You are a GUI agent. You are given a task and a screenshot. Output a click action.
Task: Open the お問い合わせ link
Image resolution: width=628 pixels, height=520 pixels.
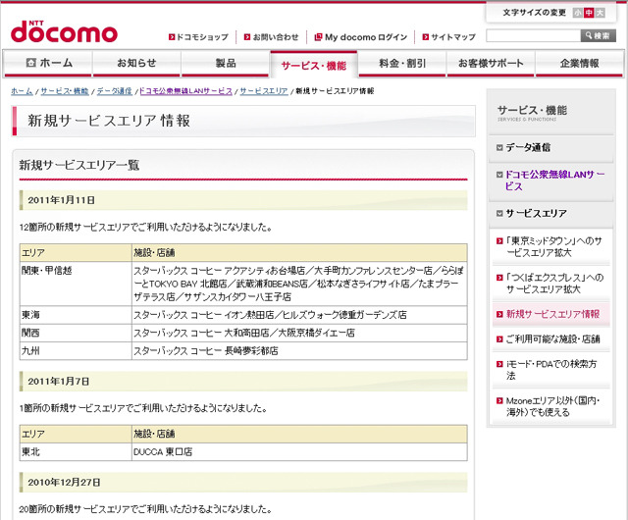click(276, 37)
